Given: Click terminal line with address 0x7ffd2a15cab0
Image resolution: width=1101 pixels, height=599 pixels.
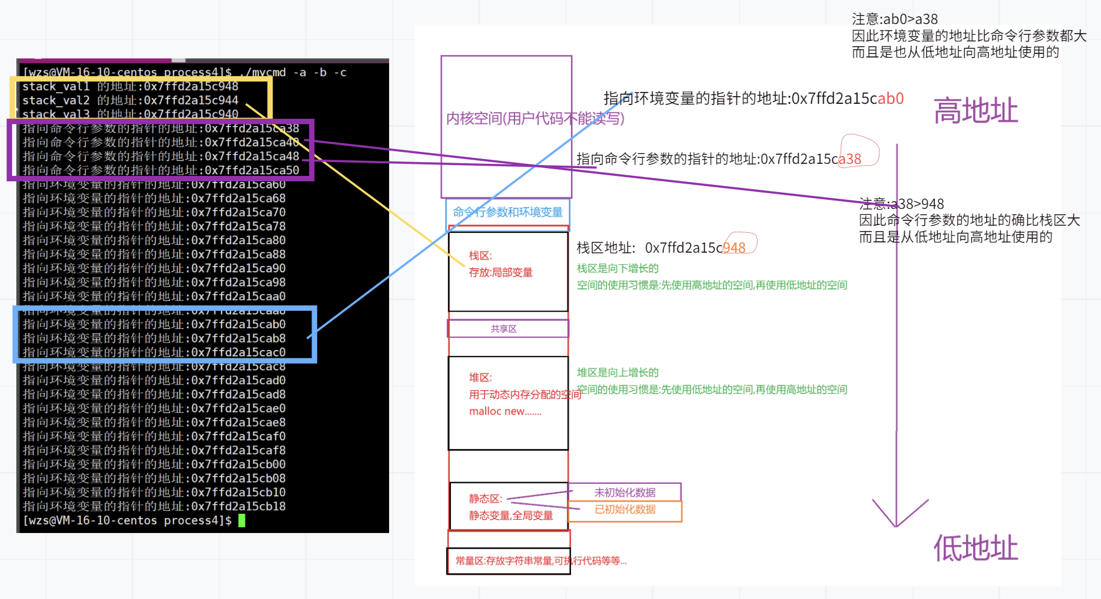Looking at the screenshot, I should click(154, 324).
